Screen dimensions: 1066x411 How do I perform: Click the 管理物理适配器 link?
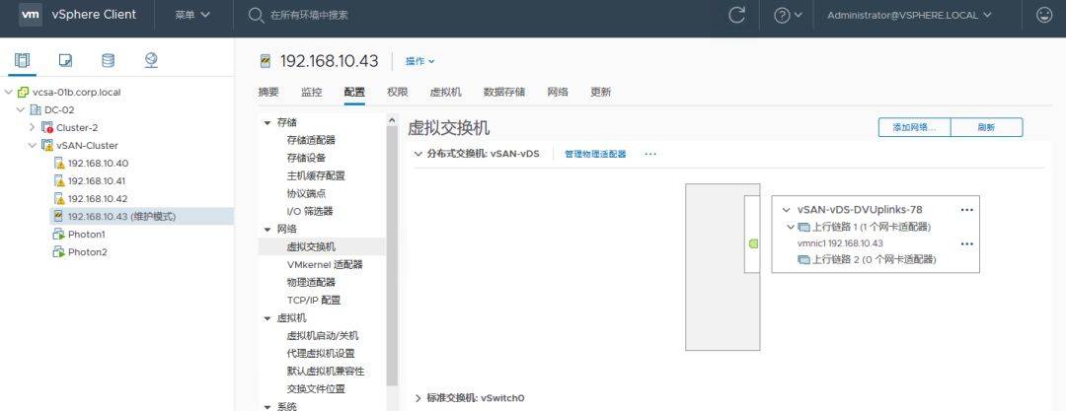click(x=595, y=154)
